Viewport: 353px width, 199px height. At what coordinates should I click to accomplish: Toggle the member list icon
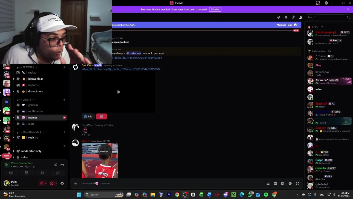[301, 17]
